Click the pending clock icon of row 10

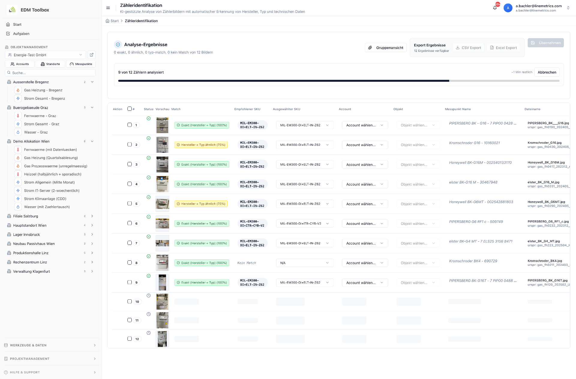(148, 295)
